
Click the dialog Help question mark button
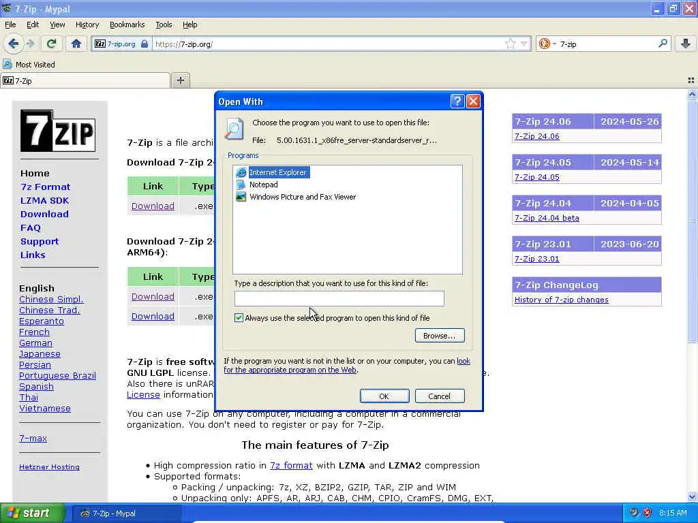click(x=457, y=101)
